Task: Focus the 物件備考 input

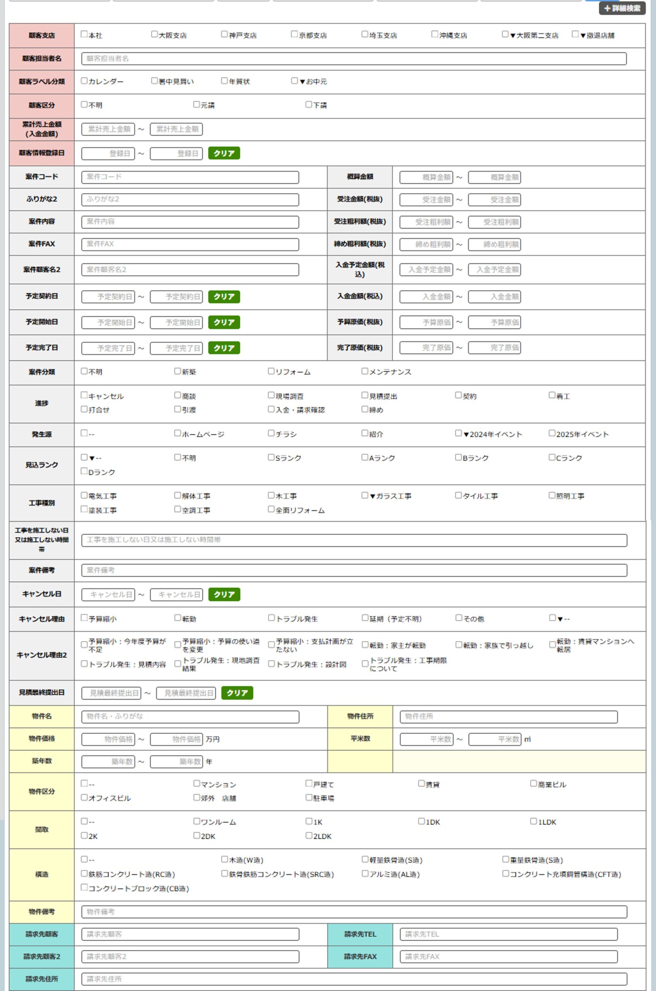Action: click(355, 912)
